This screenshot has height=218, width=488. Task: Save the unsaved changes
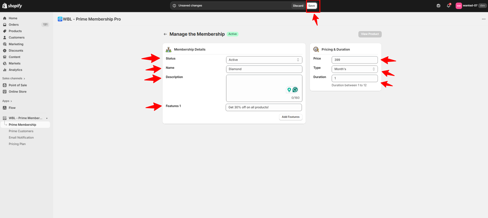click(x=311, y=6)
